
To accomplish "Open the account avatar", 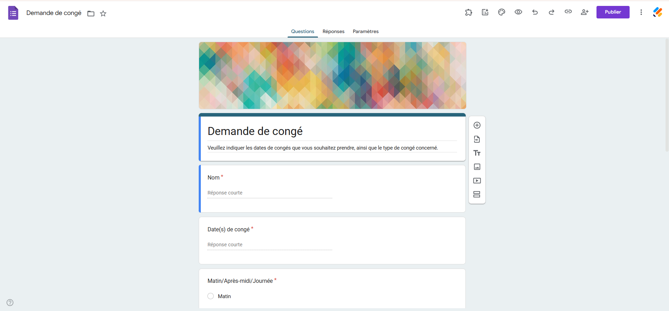I will coord(658,12).
